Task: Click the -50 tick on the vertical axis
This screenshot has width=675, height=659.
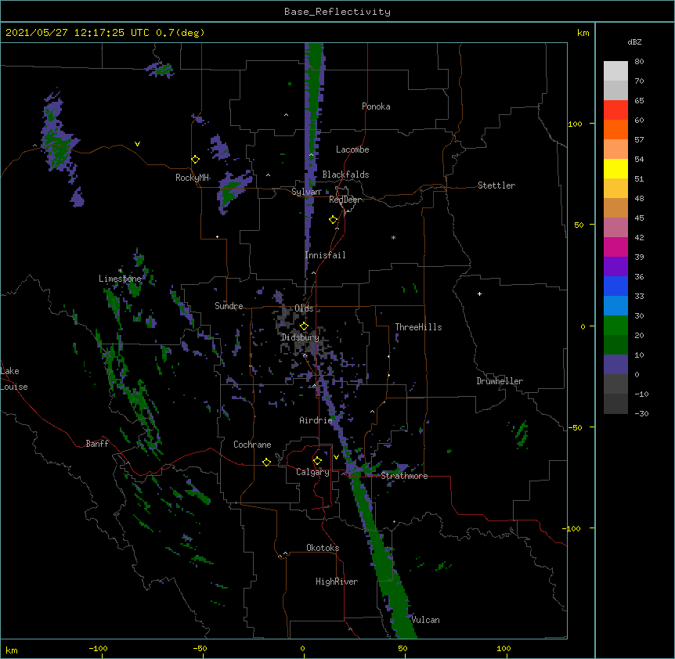Action: pyautogui.click(x=575, y=427)
